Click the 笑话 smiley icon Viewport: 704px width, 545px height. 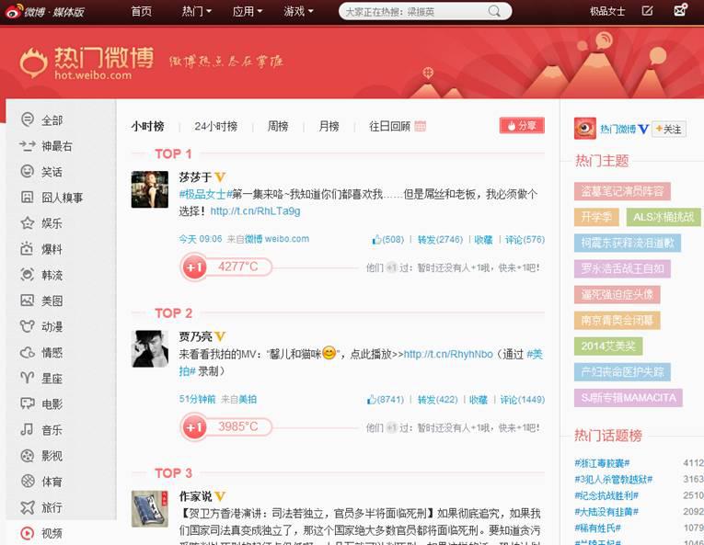[x=28, y=171]
